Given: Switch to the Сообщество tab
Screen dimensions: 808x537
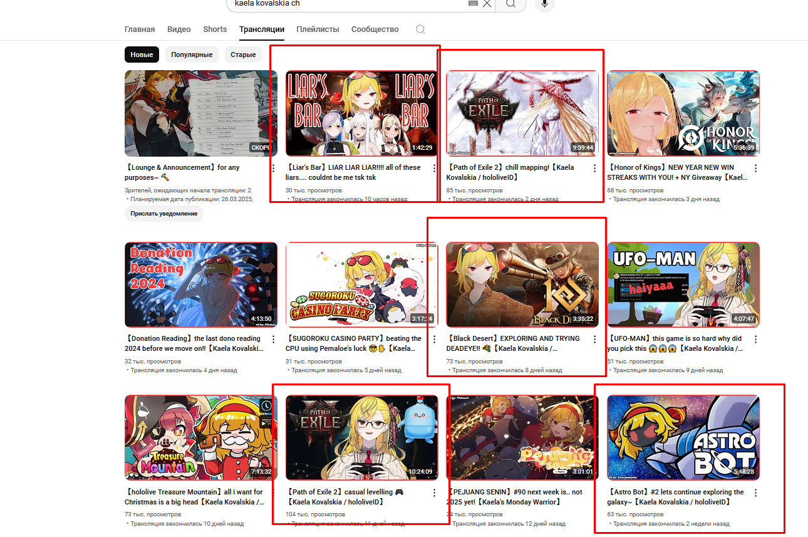Looking at the screenshot, I should [375, 29].
